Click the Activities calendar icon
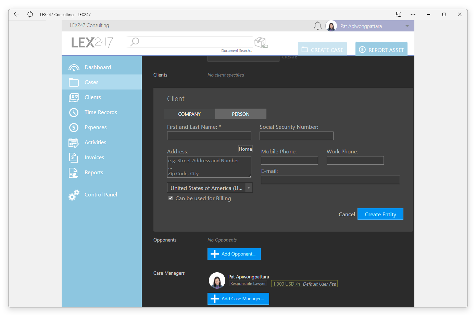 tap(74, 142)
